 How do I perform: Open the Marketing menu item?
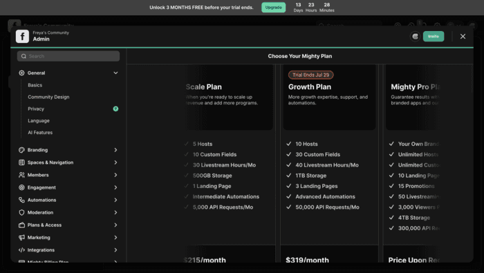point(39,238)
